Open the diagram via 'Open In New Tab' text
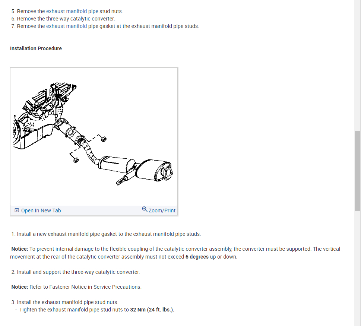Viewport: 361px width, 326px height. pos(41,211)
